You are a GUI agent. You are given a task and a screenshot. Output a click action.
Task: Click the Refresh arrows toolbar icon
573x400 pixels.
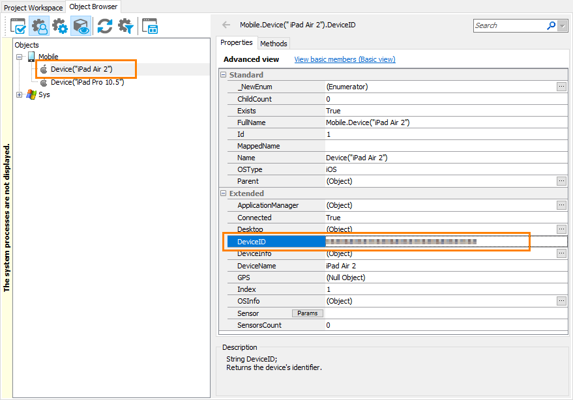(x=104, y=26)
